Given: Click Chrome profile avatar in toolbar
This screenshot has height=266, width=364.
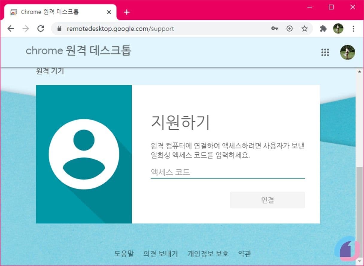Looking at the screenshot, I should [x=338, y=29].
